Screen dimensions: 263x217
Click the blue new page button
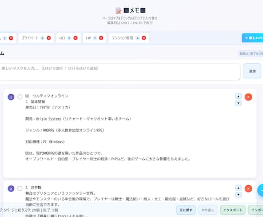253,38
